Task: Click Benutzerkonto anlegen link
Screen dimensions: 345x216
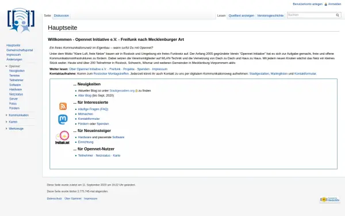Action: tap(308, 4)
